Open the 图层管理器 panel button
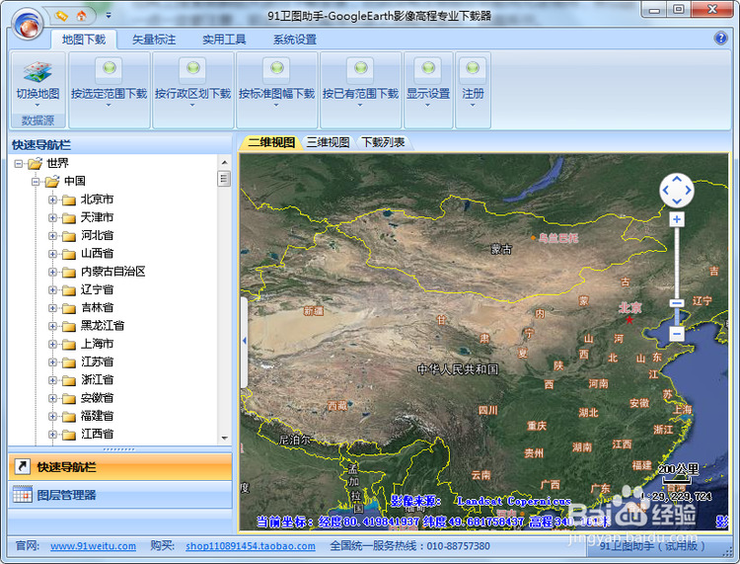The width and height of the screenshot is (740, 564). pos(120,495)
